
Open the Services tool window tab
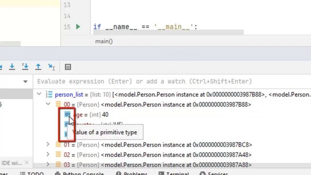(x=213, y=173)
